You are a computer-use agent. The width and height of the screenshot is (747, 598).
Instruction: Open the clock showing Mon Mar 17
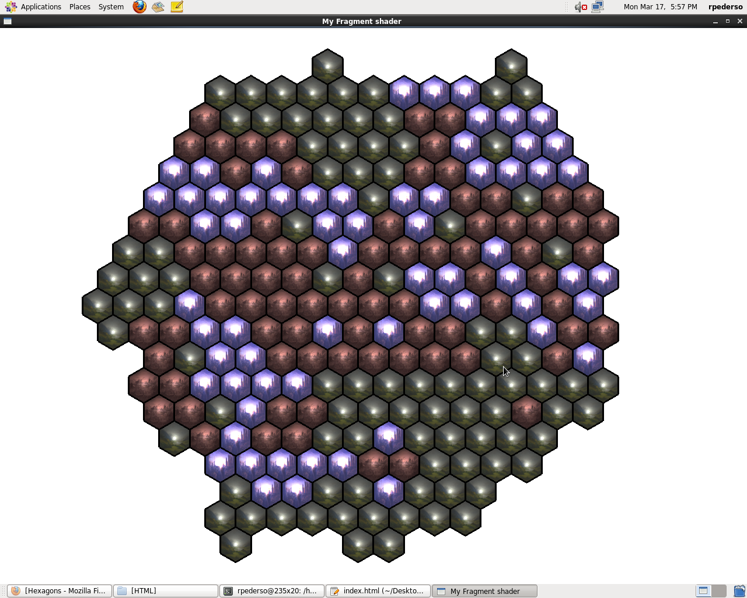[x=660, y=7]
